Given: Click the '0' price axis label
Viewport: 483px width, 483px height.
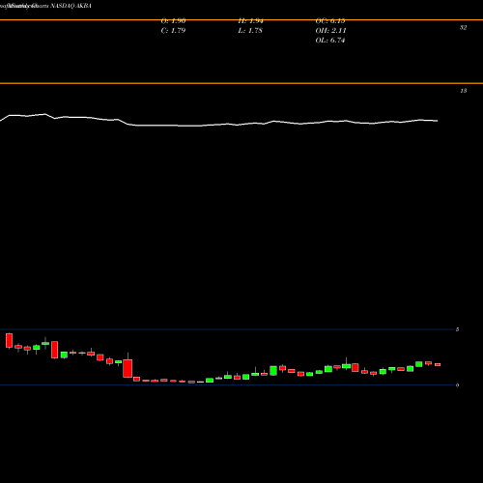Looking at the screenshot, I should coord(457,385).
